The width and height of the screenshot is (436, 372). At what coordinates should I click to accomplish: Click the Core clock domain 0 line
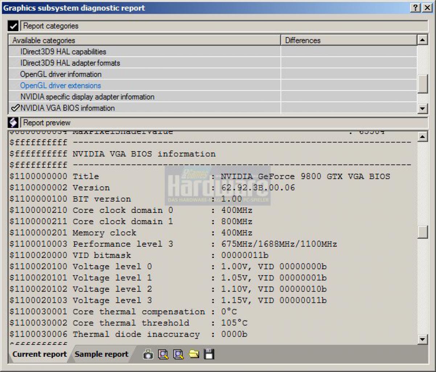click(131, 210)
